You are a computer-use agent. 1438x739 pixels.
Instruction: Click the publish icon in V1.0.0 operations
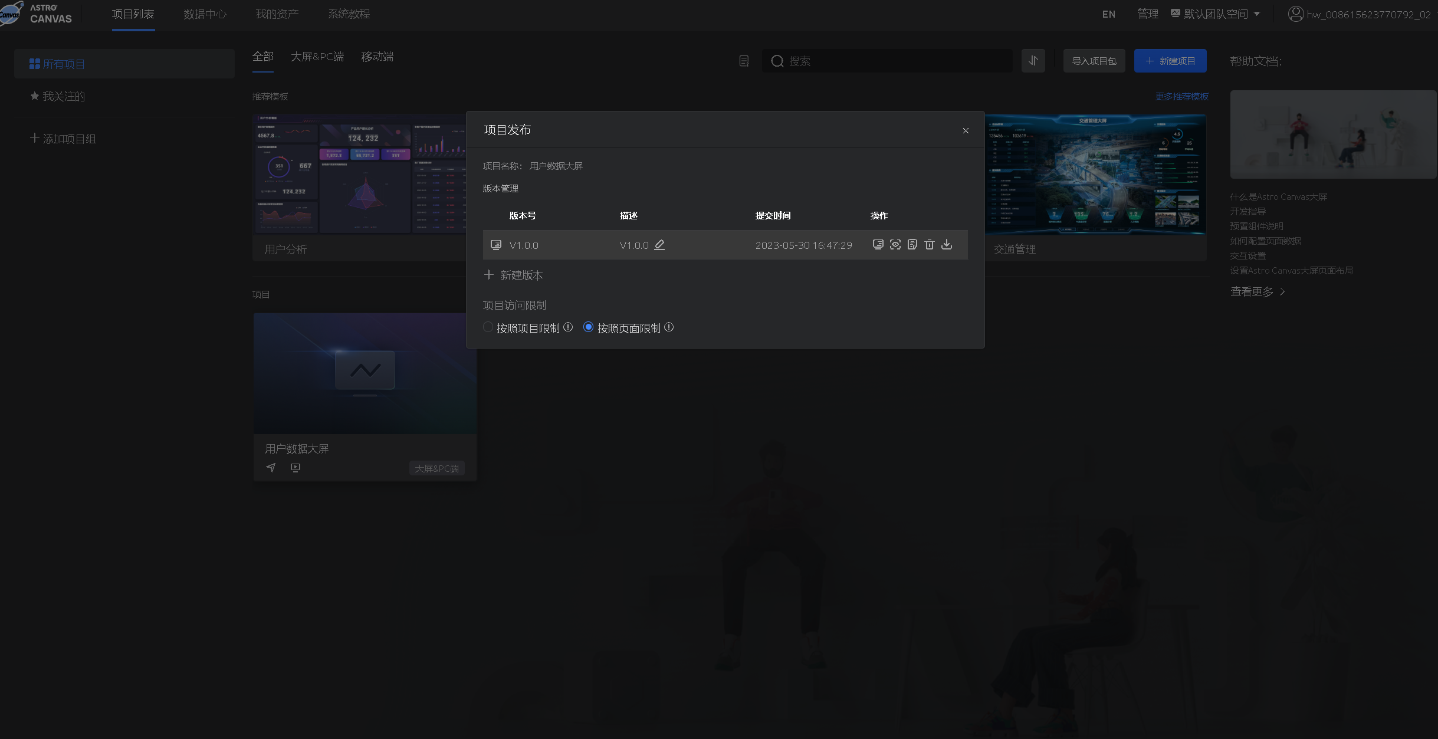(878, 245)
